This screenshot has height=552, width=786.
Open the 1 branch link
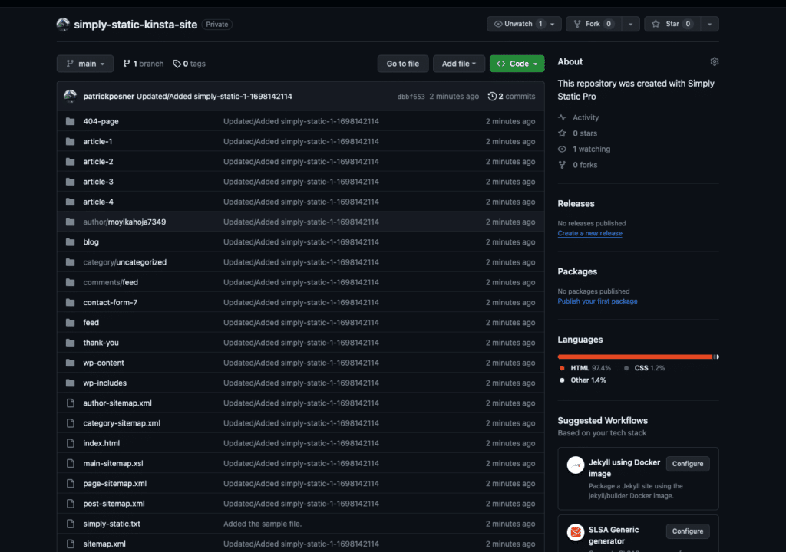click(x=144, y=64)
